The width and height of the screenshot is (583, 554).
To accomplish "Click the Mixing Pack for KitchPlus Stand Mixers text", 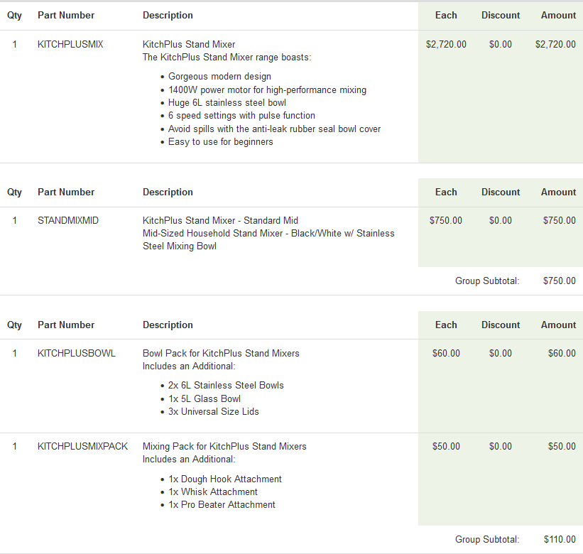I will tap(224, 446).
